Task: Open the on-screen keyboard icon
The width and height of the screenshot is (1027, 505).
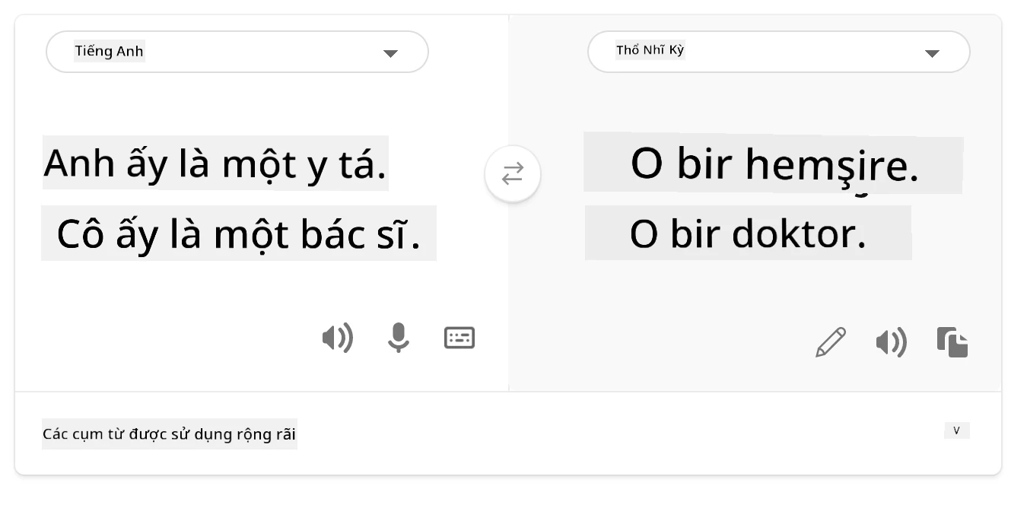Action: (459, 338)
